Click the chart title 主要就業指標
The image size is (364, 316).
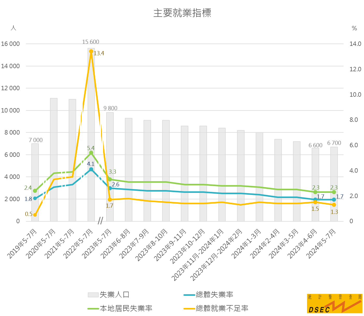[182, 13]
